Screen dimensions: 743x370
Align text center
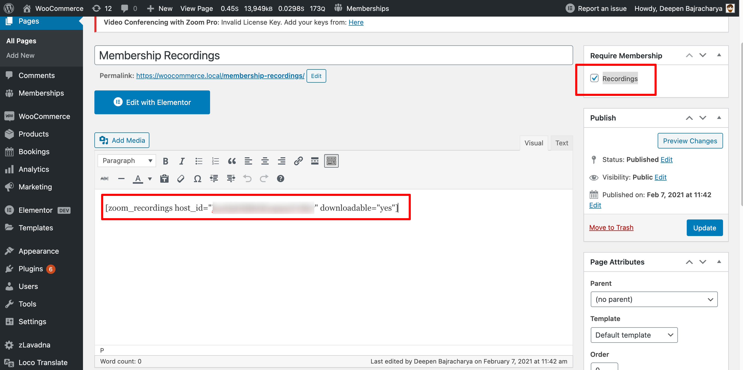[265, 161]
